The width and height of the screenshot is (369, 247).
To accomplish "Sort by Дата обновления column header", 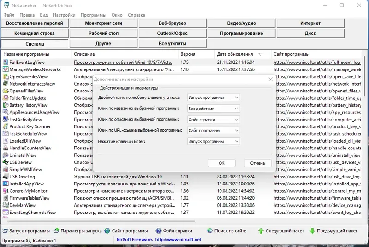I will [243, 54].
